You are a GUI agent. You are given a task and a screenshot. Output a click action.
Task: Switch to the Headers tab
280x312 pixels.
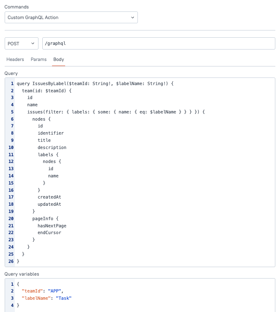pyautogui.click(x=15, y=59)
